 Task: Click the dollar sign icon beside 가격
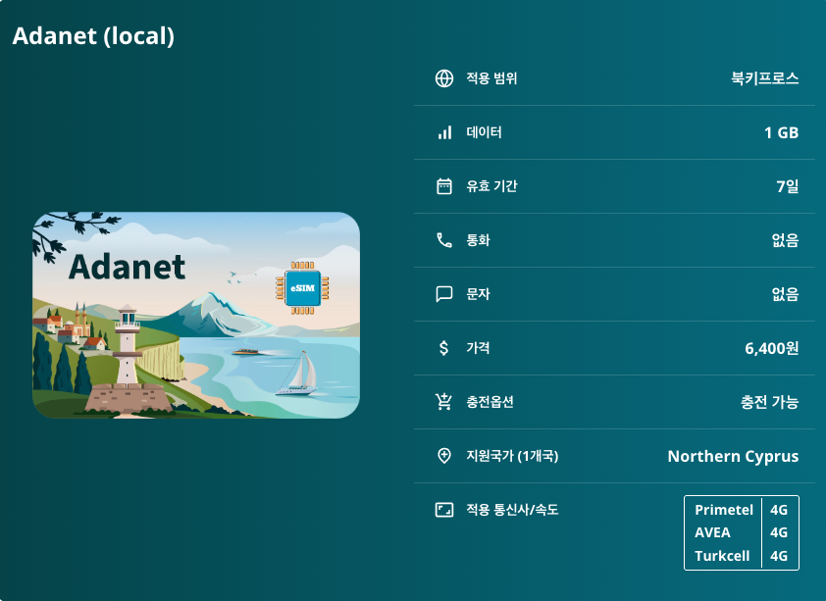pyautogui.click(x=444, y=348)
